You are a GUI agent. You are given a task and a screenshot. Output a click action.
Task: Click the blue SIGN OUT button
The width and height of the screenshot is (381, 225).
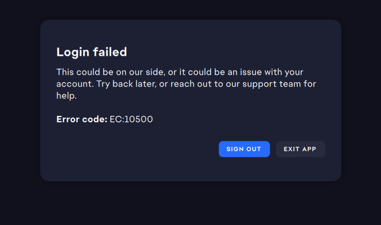[x=244, y=149]
